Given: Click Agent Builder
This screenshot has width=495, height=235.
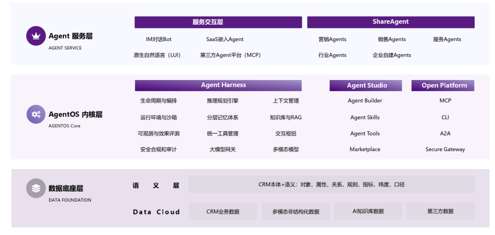Looking at the screenshot, I should click(365, 100).
